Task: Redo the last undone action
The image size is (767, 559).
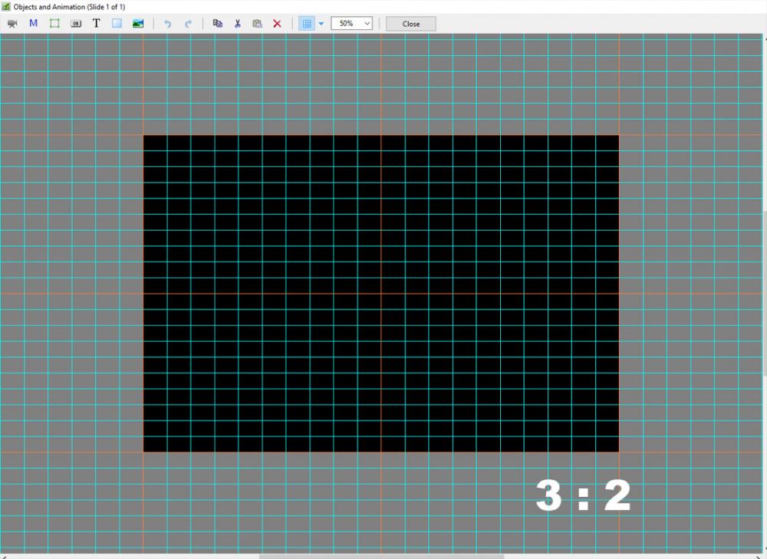Action: (188, 24)
